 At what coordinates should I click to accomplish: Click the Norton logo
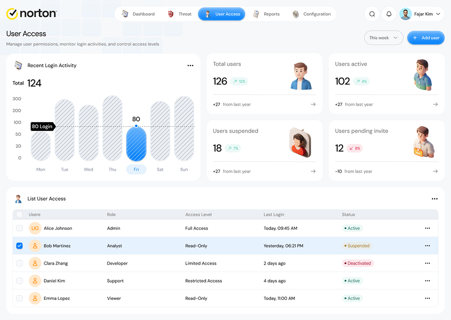click(32, 14)
